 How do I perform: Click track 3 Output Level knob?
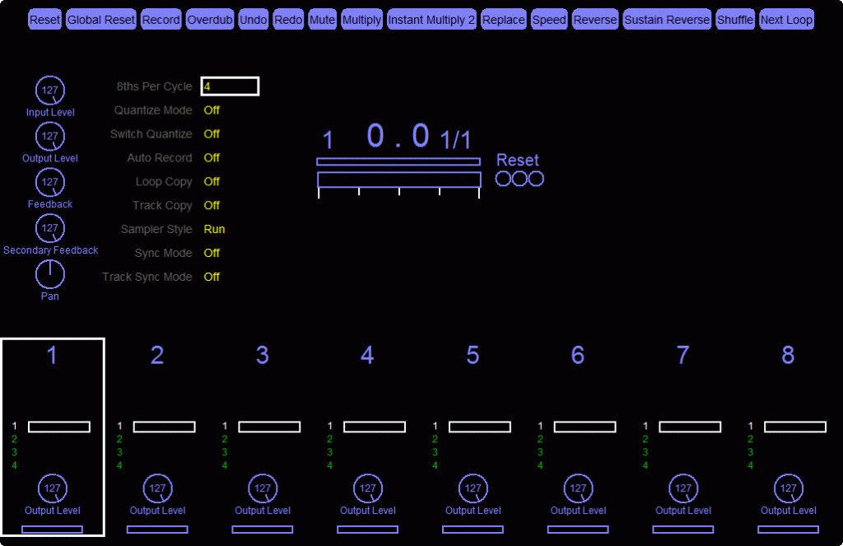pos(263,488)
